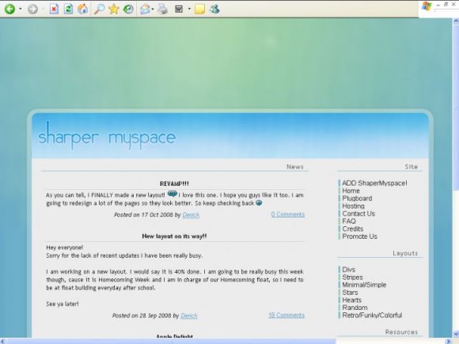Open the 18 Comments link
Viewport: 459px width, 344px height.
(286, 315)
